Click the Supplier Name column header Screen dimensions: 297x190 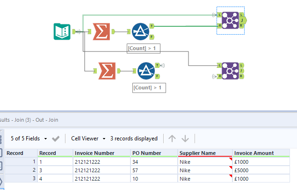(x=204, y=153)
